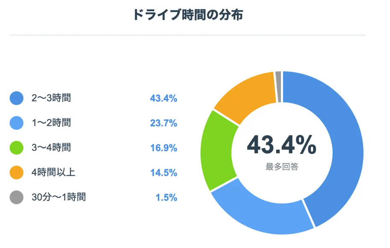
Task: Click the green donut chart segment
Action: 217,149
